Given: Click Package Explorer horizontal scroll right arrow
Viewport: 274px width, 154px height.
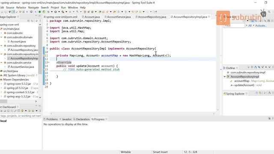Looking at the screenshot, I should (x=36, y=101).
